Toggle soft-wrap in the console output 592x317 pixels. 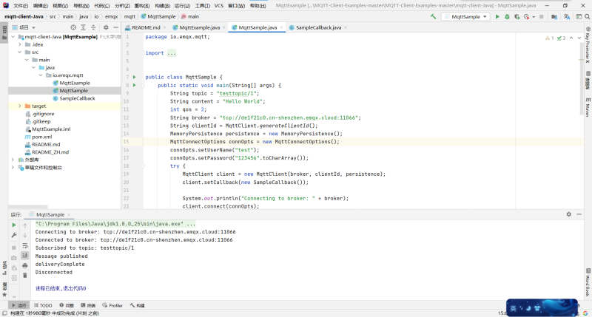[x=25, y=246]
